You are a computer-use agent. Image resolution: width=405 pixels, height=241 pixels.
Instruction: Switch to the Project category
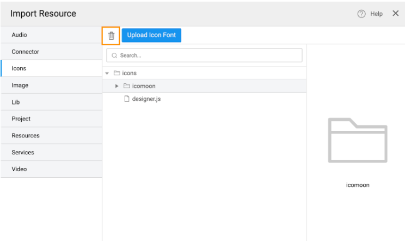[51, 119]
